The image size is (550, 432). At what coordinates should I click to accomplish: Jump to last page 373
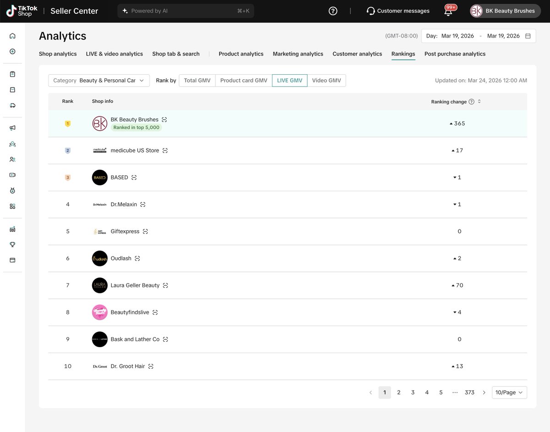pos(469,393)
